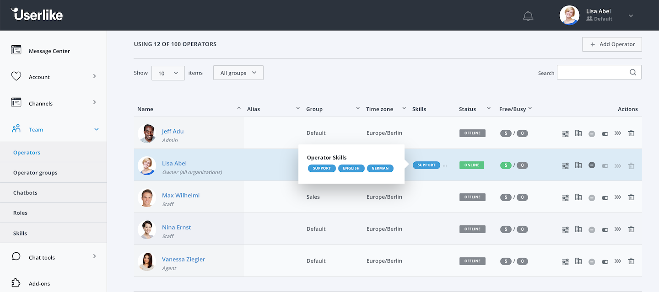Viewport: 659px width, 292px height.
Task: Click the green ONLINE status badge
Action: tap(472, 165)
